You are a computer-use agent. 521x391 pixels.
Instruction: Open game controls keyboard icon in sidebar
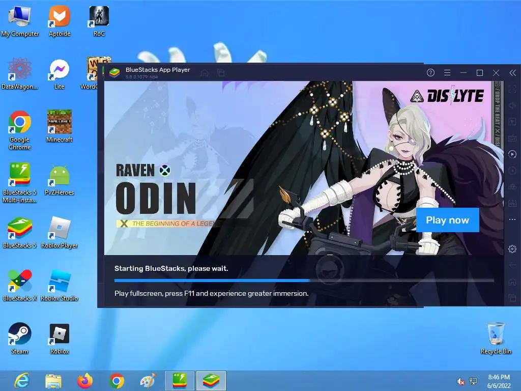click(512, 138)
